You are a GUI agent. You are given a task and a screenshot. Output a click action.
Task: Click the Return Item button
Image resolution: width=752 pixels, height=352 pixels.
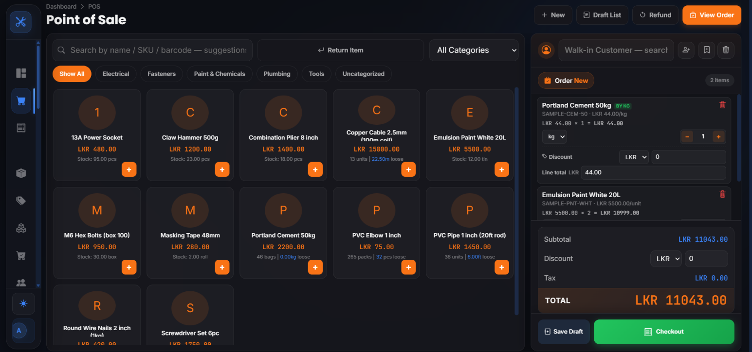coord(341,50)
